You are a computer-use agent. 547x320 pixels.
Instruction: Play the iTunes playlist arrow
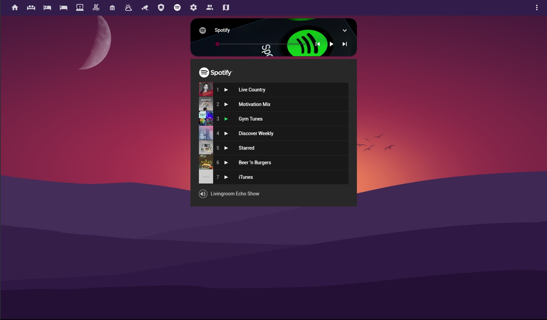click(x=226, y=177)
